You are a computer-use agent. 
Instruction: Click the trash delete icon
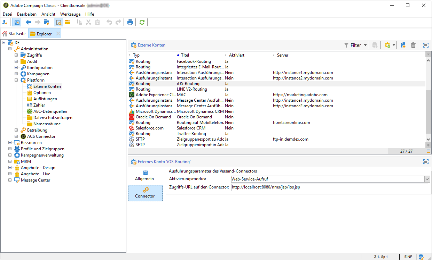[x=413, y=45]
